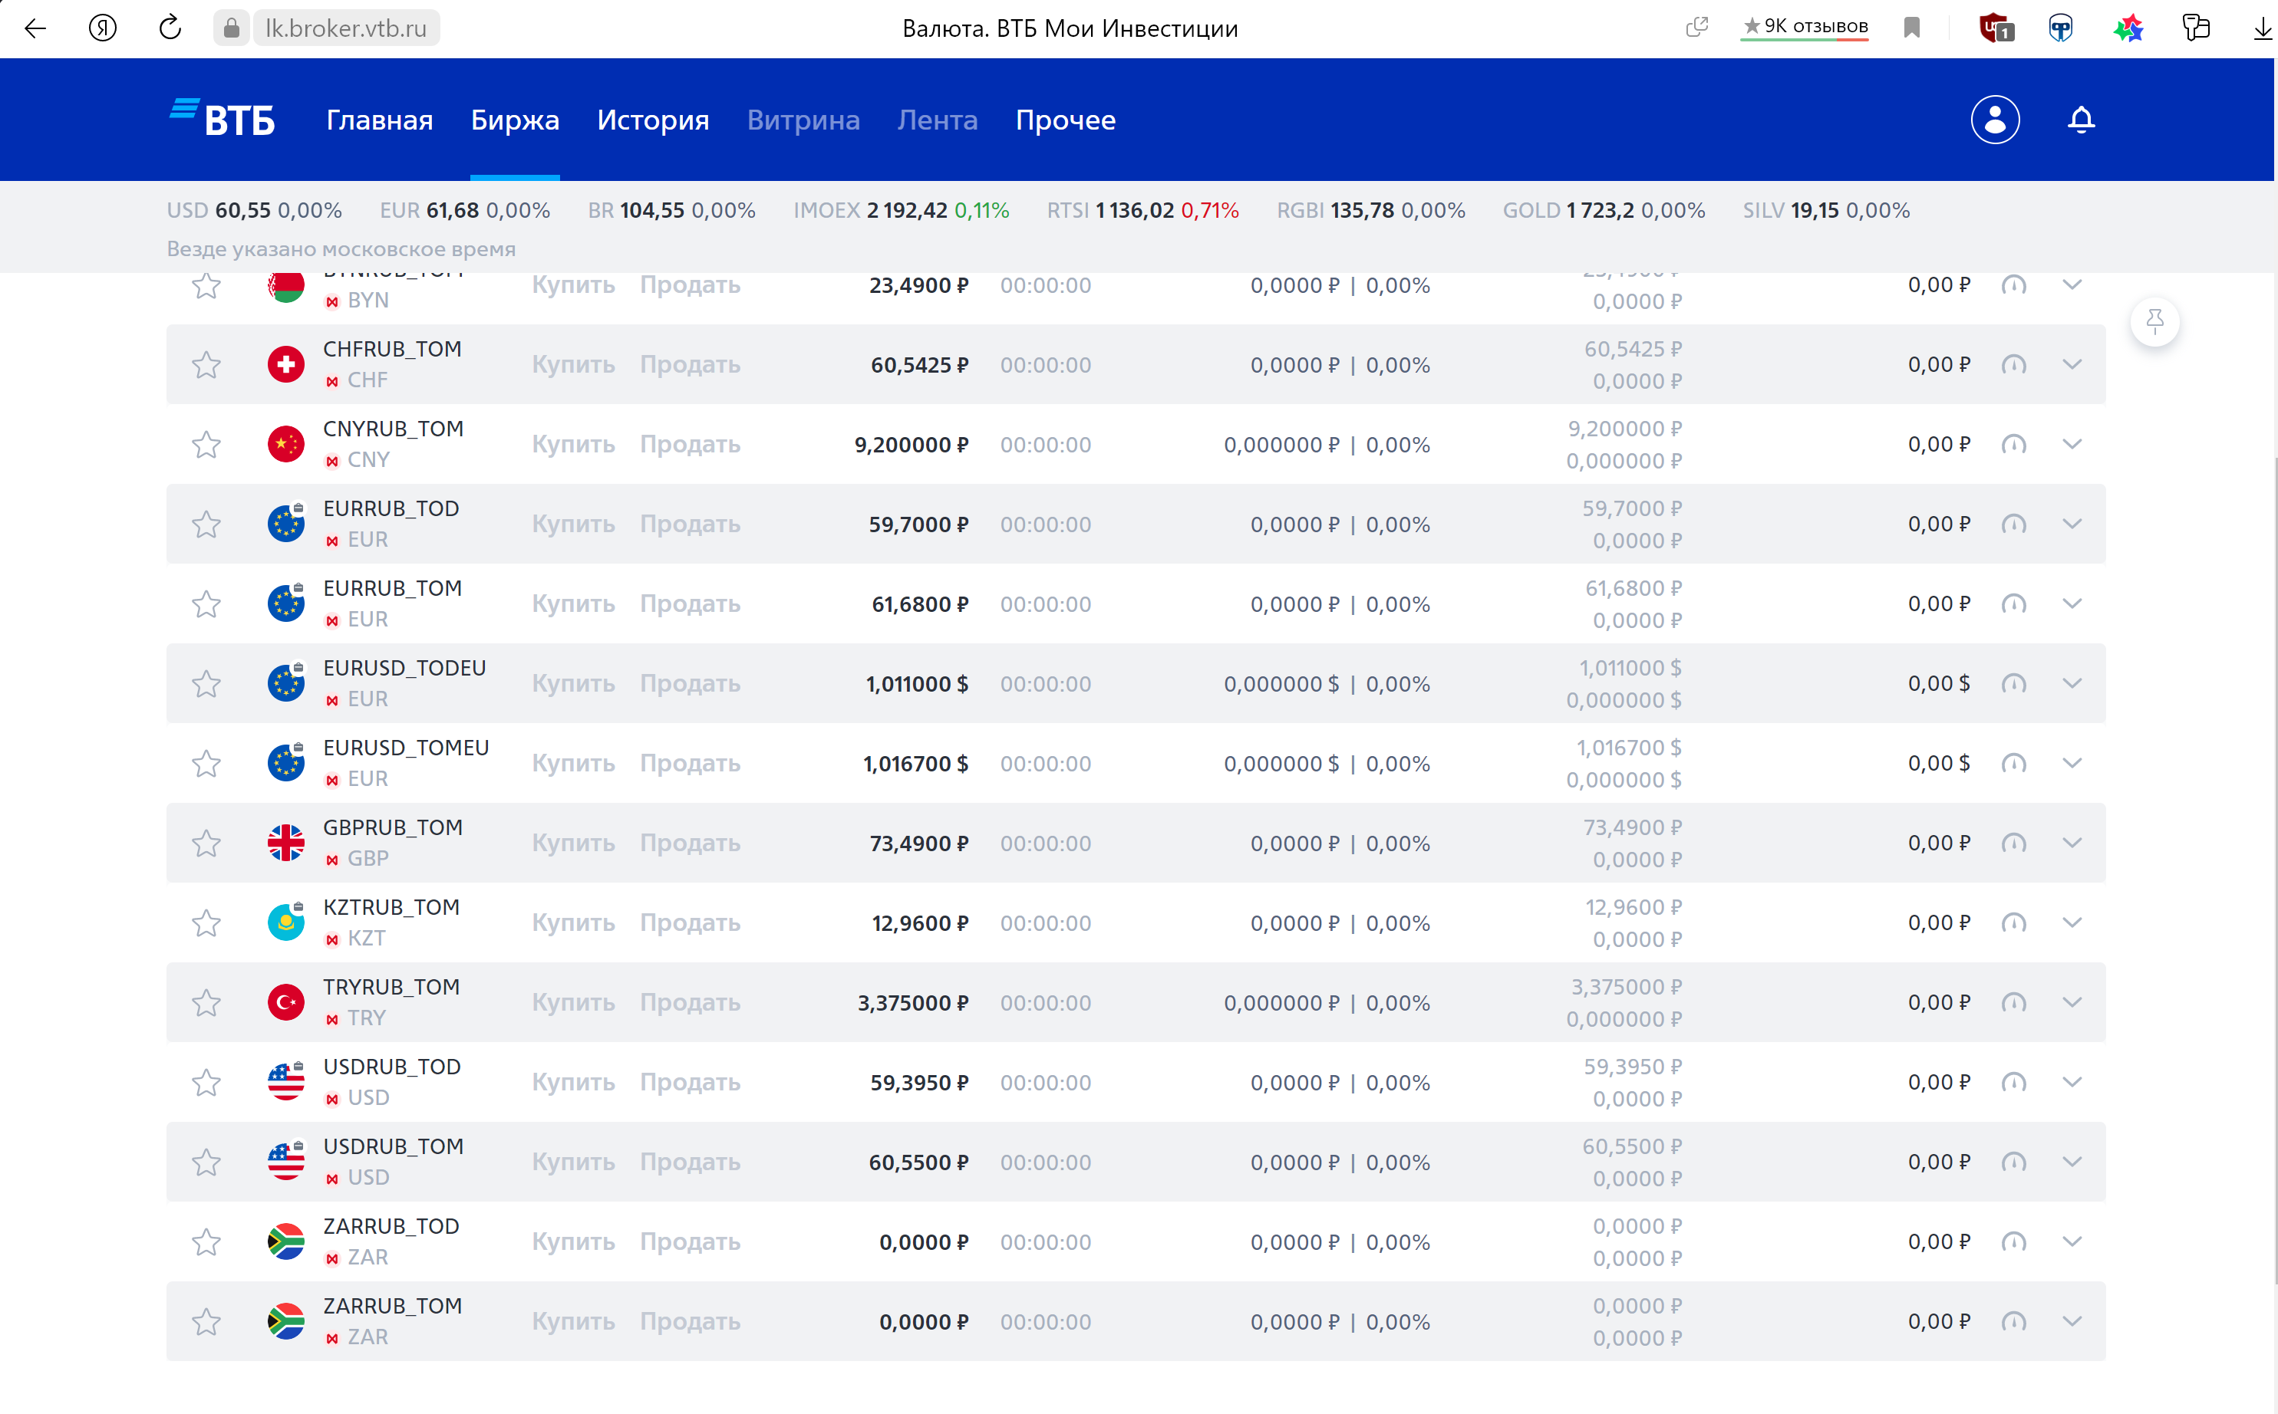Open the Витрина tab
The image size is (2278, 1414).
tap(803, 120)
